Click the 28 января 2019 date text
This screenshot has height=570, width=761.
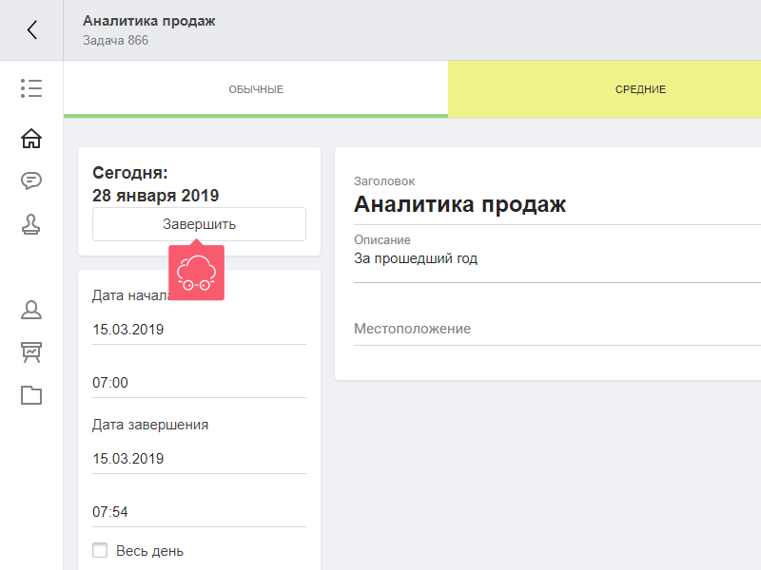click(155, 196)
